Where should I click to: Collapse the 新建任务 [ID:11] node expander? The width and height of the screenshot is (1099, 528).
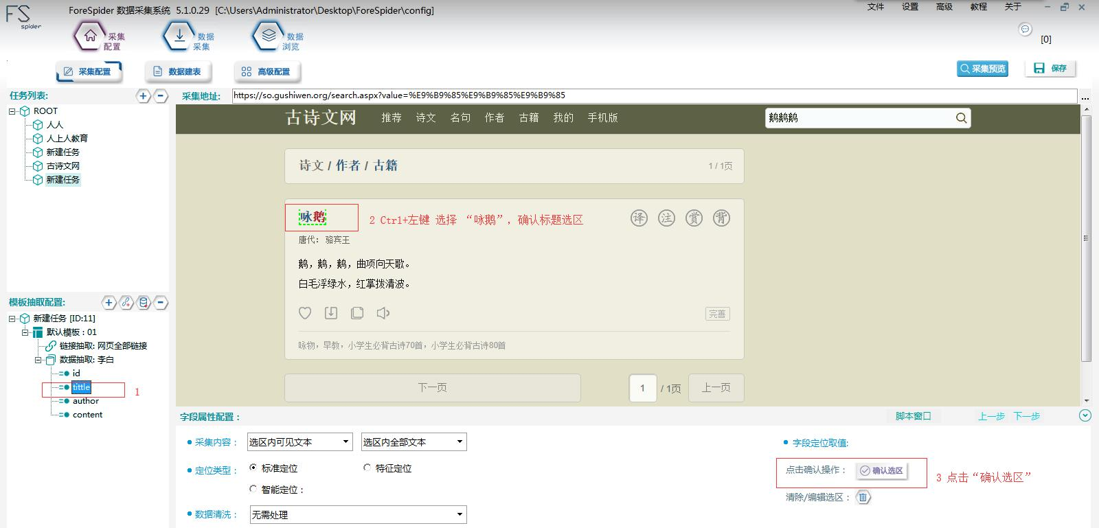[x=12, y=319]
